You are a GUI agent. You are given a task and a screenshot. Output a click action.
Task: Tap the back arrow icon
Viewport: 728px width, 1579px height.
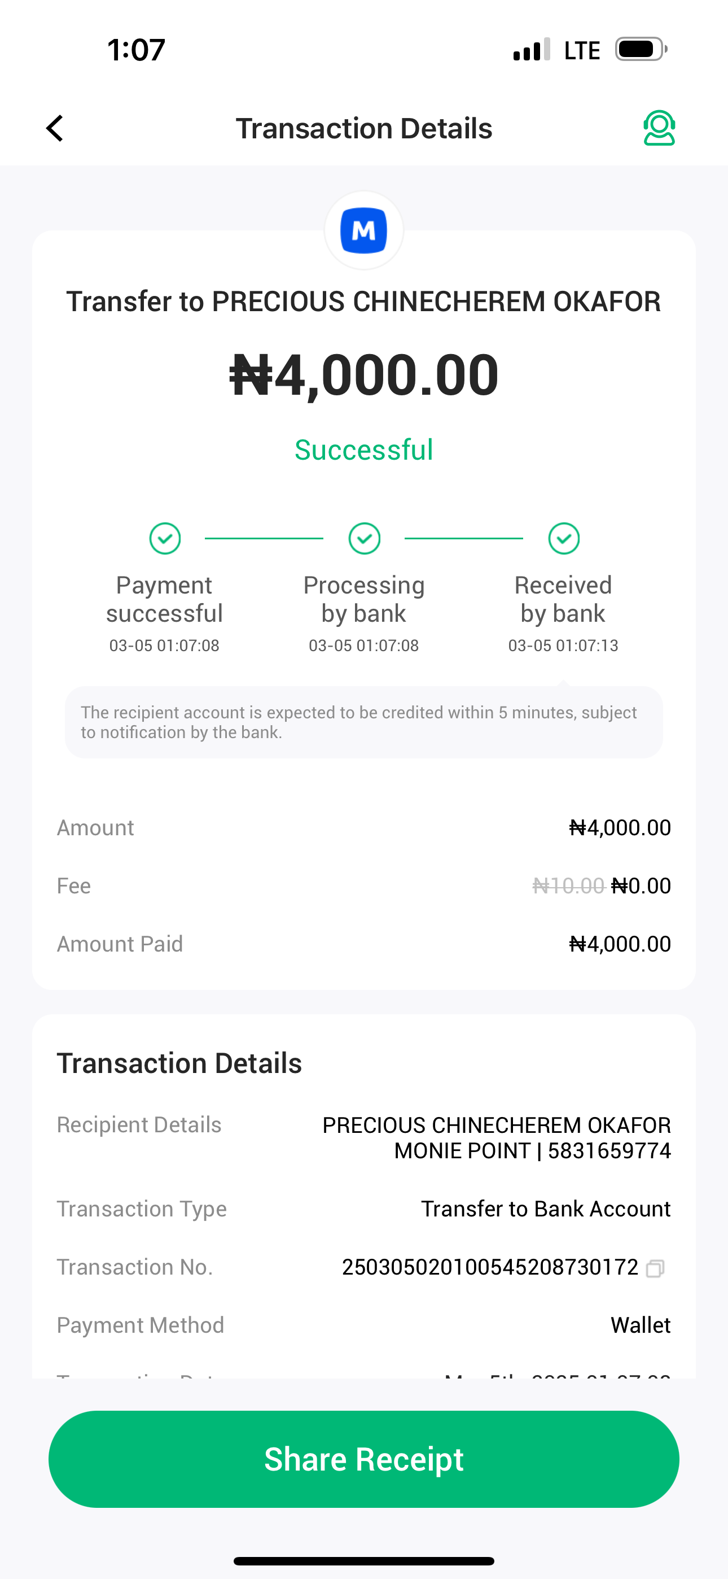[x=55, y=128]
